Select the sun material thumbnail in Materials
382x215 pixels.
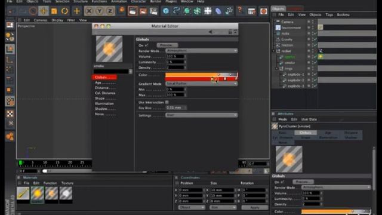tap(37, 193)
